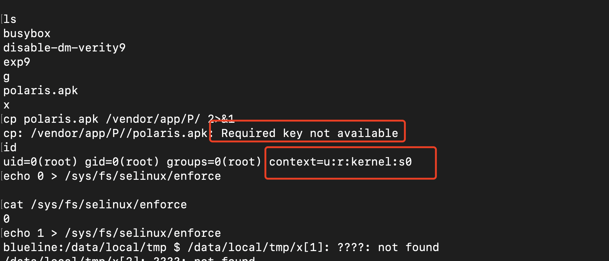
Task: Click the exp9 file listing
Action: click(17, 62)
